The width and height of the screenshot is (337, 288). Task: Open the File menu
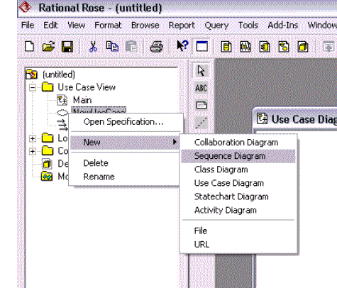click(x=28, y=25)
